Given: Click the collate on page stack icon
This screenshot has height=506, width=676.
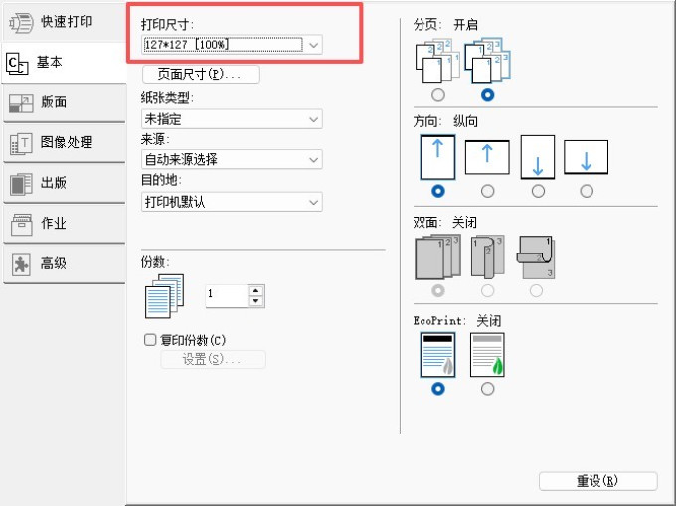Looking at the screenshot, I should [487, 61].
